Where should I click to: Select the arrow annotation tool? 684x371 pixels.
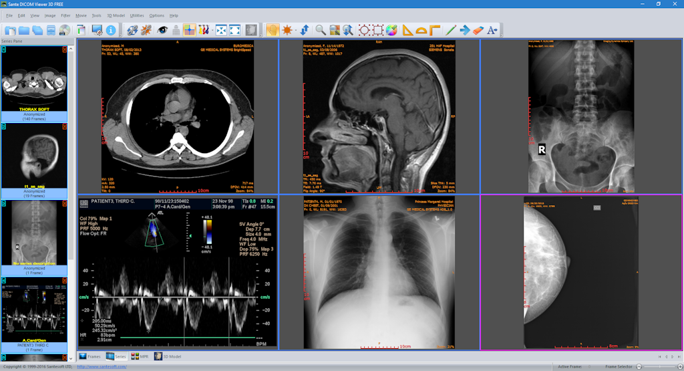464,30
